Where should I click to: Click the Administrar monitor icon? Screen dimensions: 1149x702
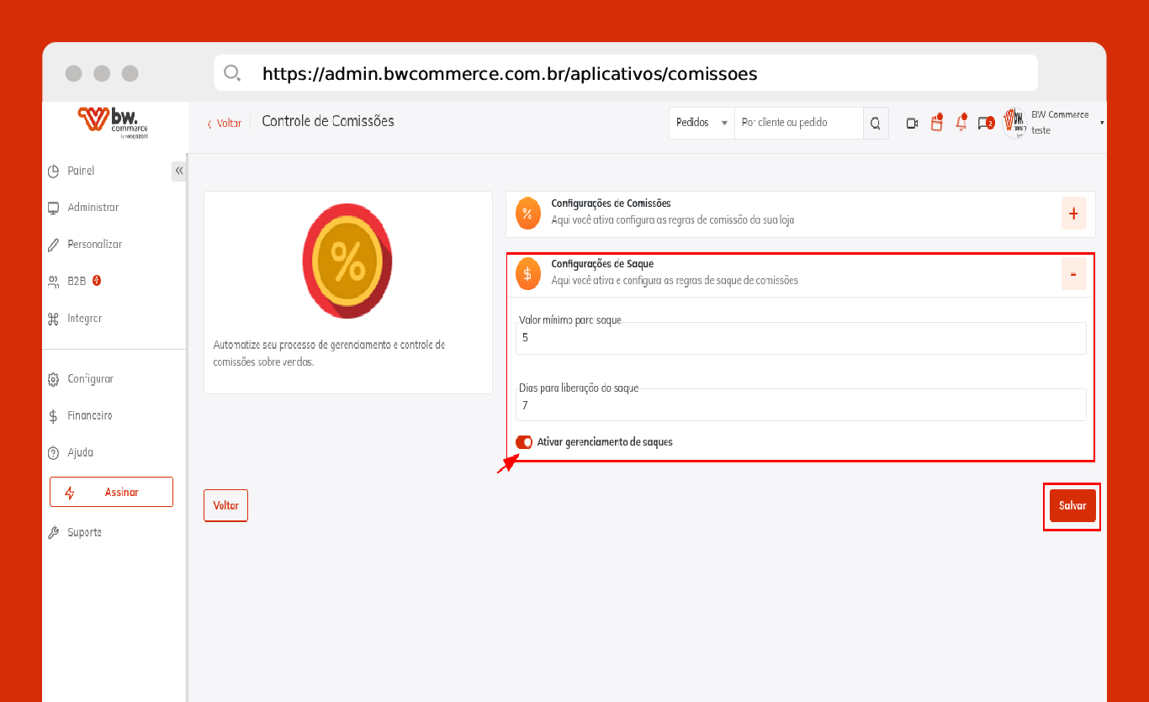(52, 208)
